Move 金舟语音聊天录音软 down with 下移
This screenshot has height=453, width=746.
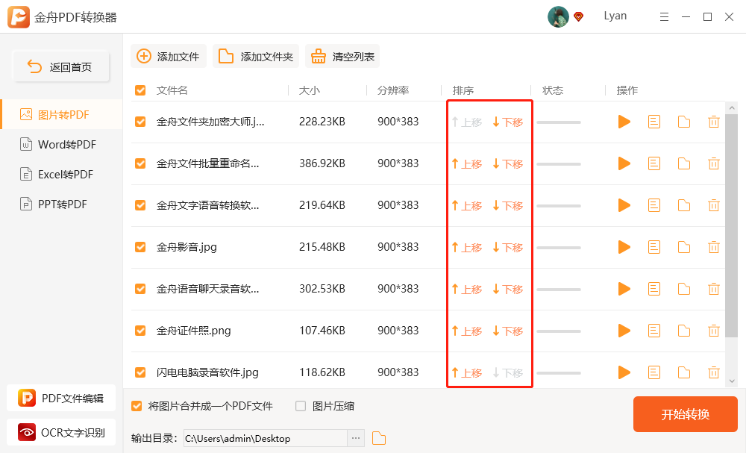[x=508, y=290]
